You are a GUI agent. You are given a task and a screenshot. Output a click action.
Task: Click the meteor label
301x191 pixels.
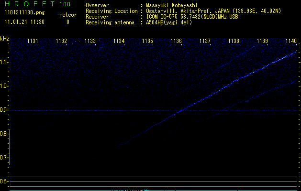coord(68,15)
